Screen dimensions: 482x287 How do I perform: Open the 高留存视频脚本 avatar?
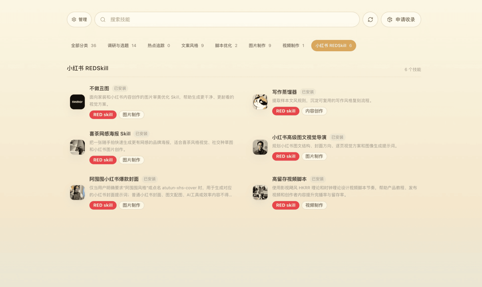point(260,192)
